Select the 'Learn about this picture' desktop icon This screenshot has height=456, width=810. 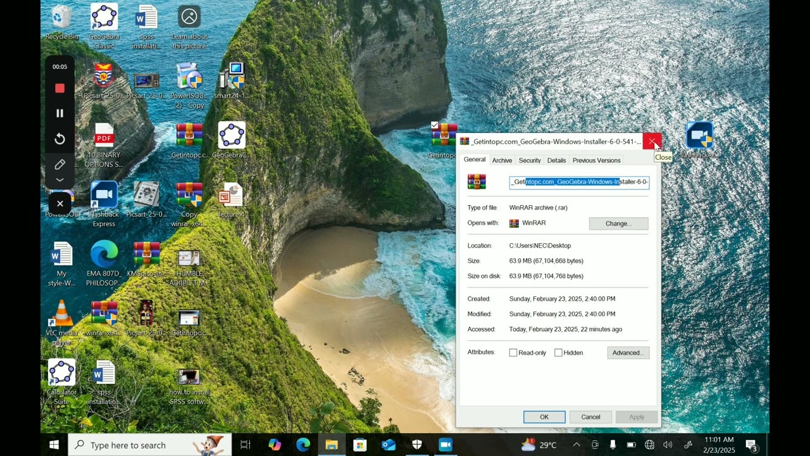pos(189,26)
